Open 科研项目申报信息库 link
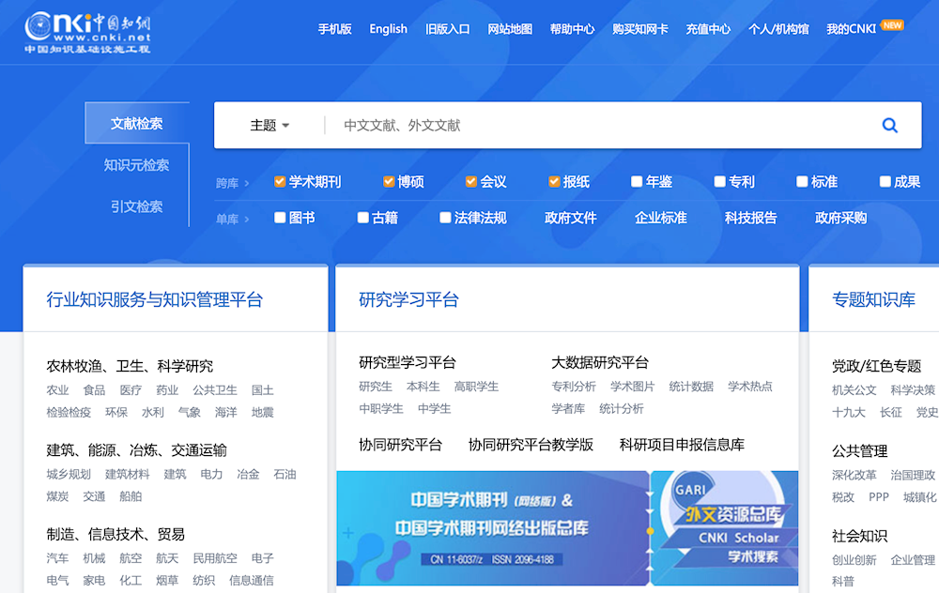 pos(682,445)
